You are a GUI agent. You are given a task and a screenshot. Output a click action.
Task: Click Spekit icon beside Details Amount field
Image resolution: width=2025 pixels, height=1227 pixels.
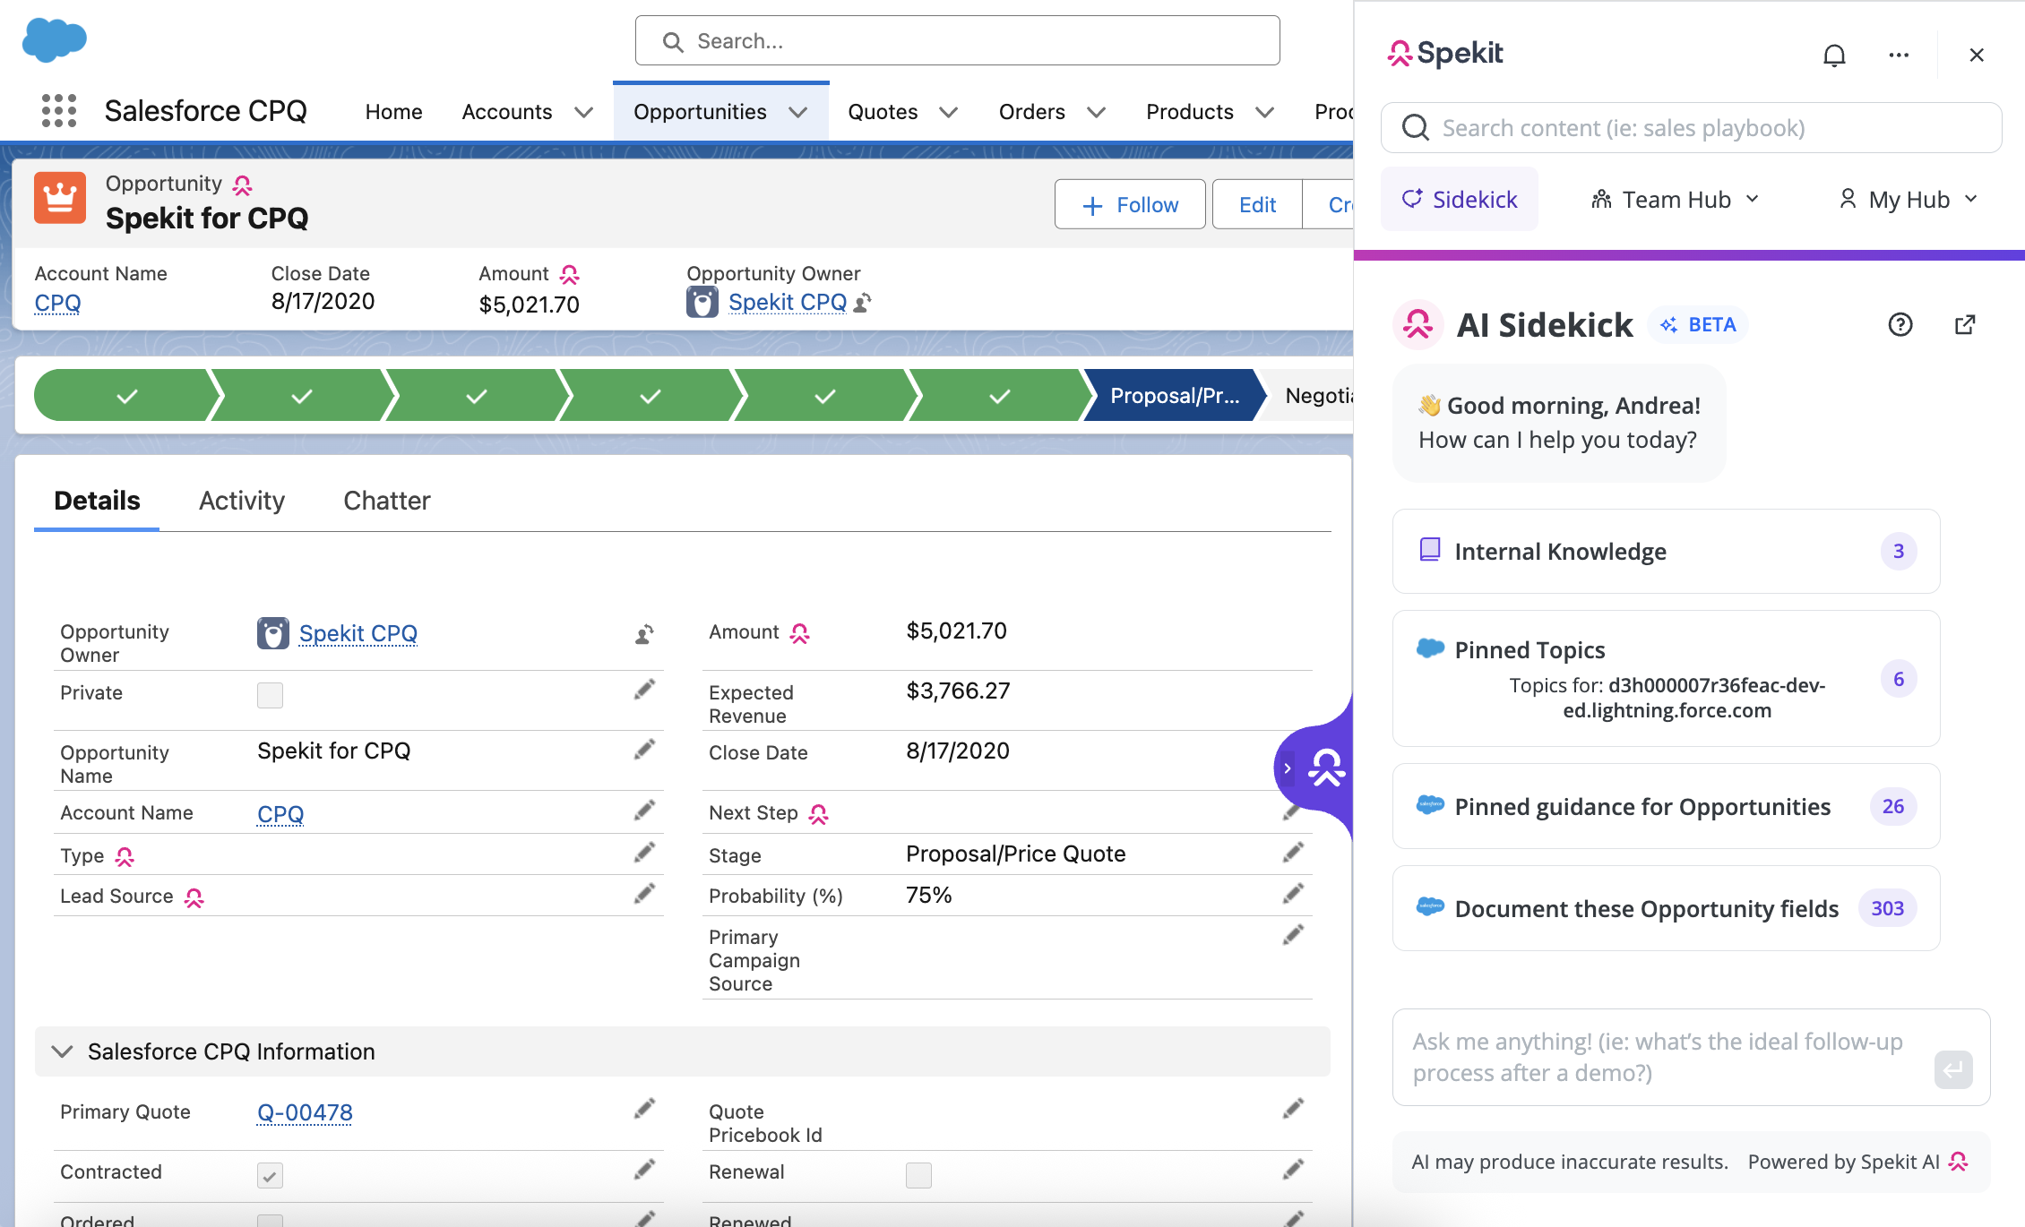pos(800,633)
